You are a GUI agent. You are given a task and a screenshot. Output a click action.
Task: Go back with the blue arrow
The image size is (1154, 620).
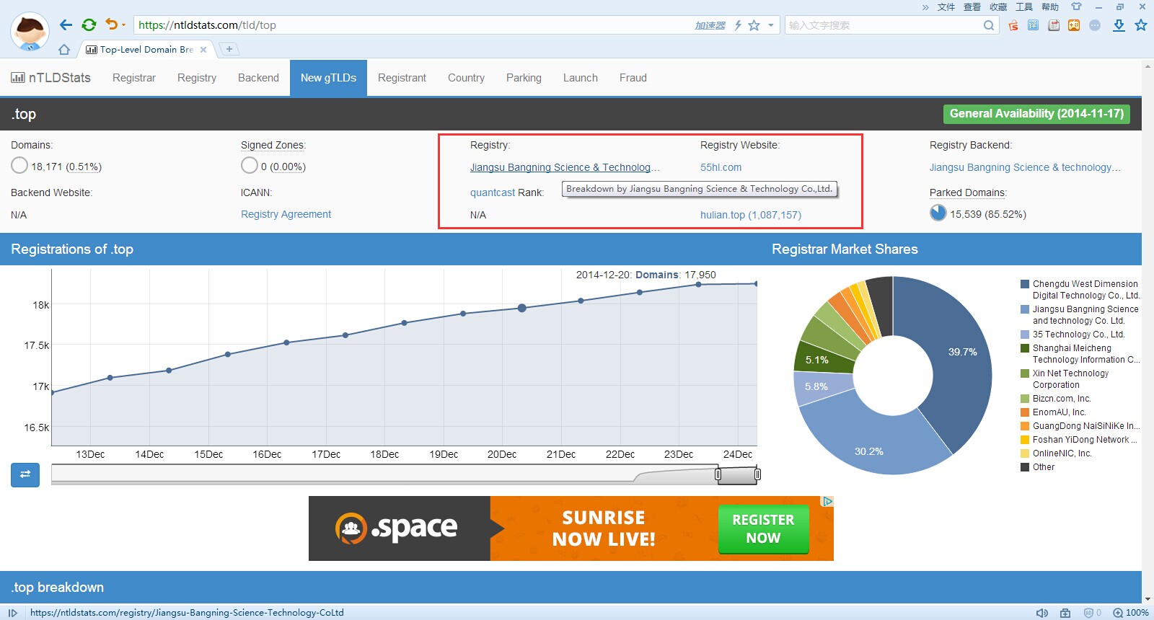[66, 25]
